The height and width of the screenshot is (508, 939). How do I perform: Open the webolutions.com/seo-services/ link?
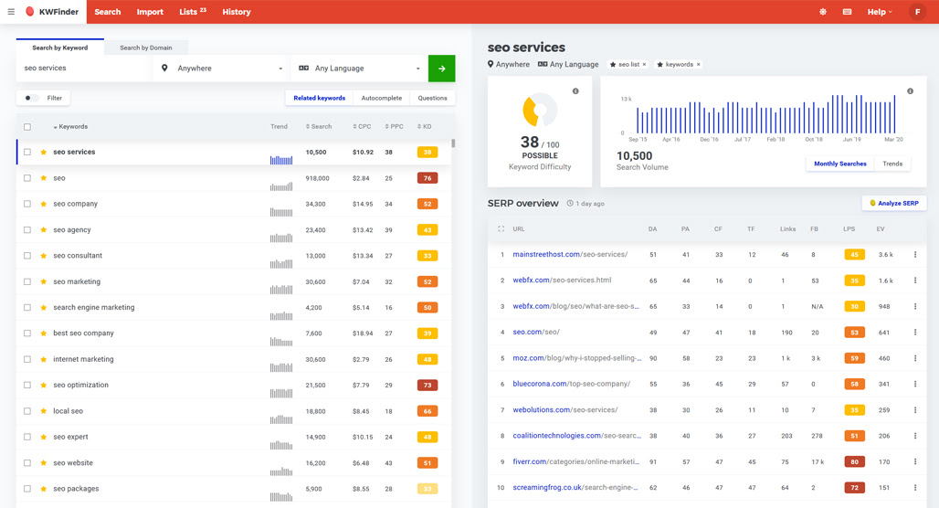564,409
